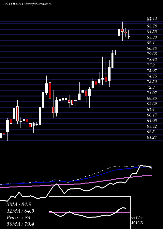Click the 64.95 price level label
This screenshot has width=163, height=229.
pos(152,120)
